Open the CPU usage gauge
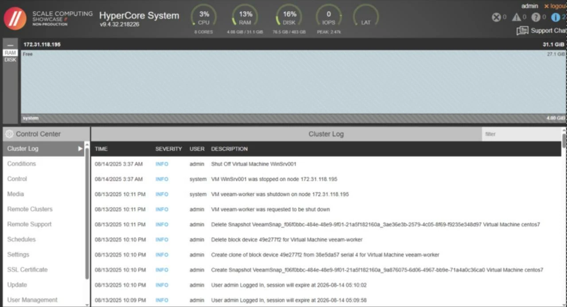This screenshot has width=567, height=307. click(x=204, y=17)
